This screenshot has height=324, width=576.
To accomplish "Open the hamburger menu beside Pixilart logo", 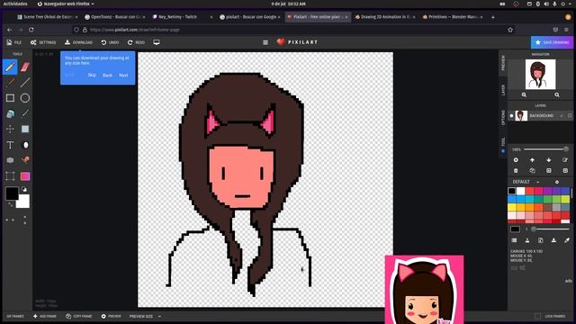I will (x=265, y=42).
